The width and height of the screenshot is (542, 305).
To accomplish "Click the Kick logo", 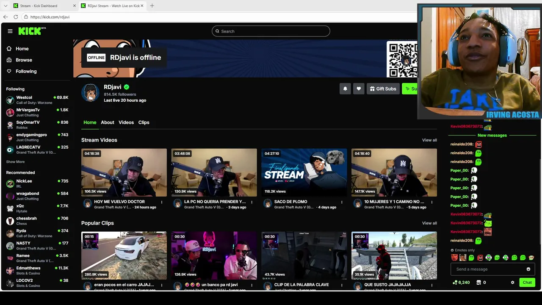I will [x=32, y=31].
